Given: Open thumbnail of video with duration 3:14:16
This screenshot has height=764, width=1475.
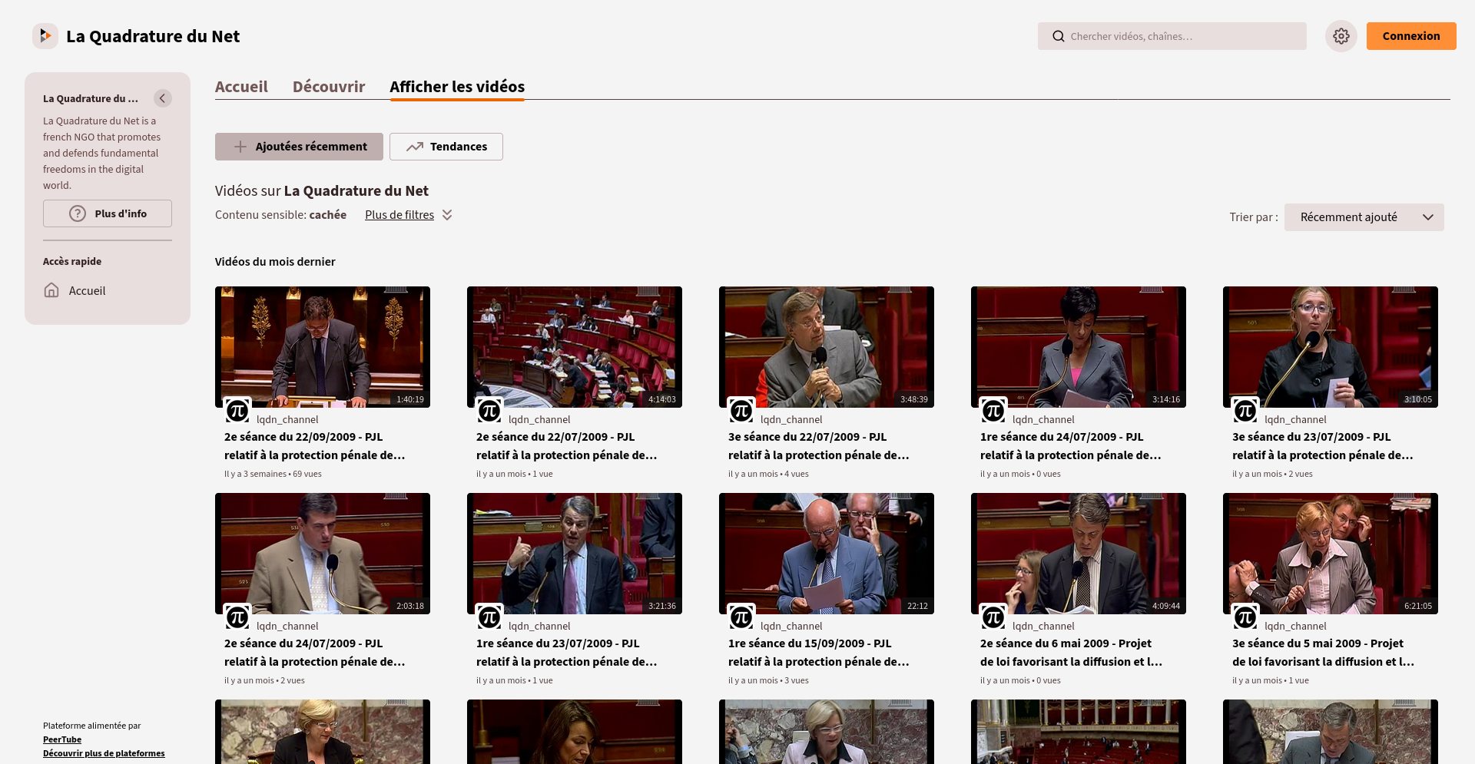Looking at the screenshot, I should tap(1079, 347).
